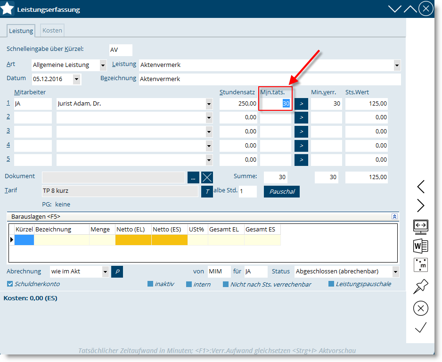The image size is (442, 362).
Task: Click the Menge column header in Barauslagen
Action: (102, 230)
